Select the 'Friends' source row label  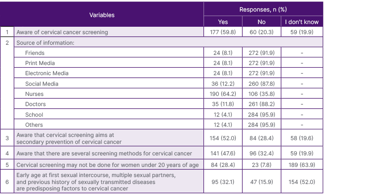[35, 53]
